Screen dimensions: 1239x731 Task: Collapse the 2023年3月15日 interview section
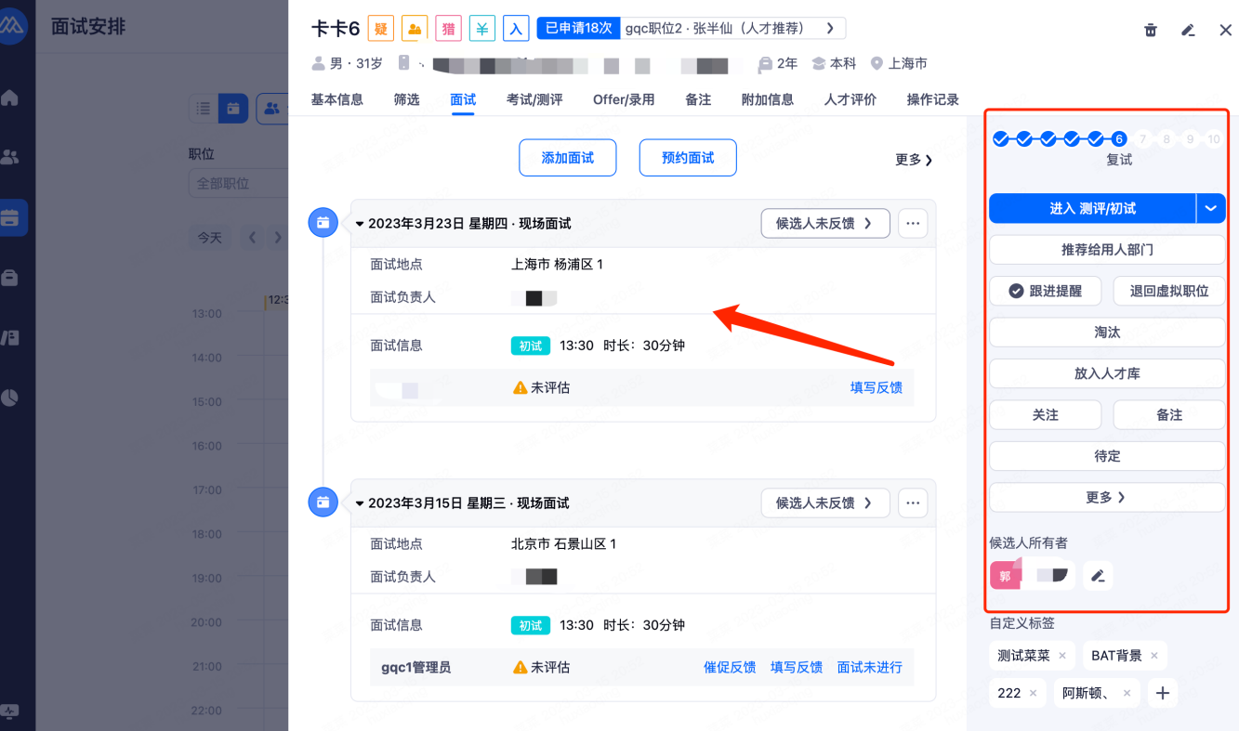click(x=360, y=503)
